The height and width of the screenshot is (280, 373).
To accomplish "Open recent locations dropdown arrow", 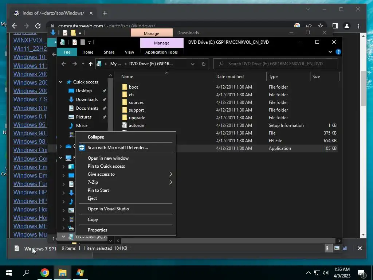I will click(x=83, y=64).
